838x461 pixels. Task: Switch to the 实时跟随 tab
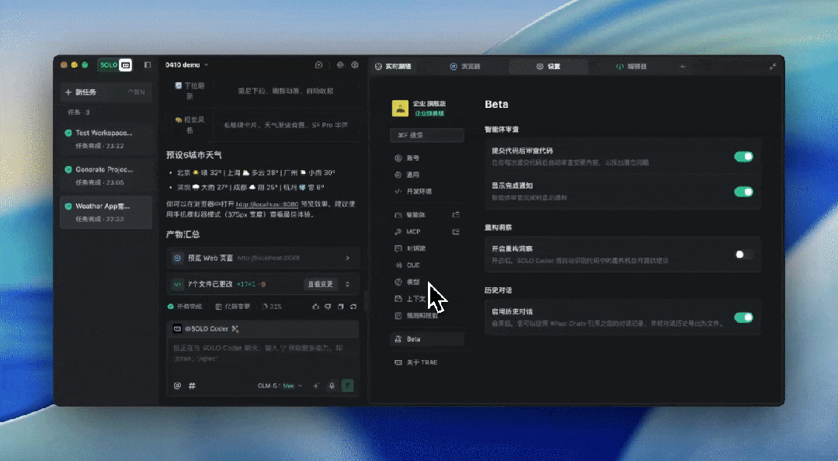tap(393, 66)
